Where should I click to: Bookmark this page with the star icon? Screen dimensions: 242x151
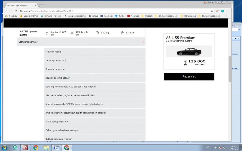pos(212,11)
